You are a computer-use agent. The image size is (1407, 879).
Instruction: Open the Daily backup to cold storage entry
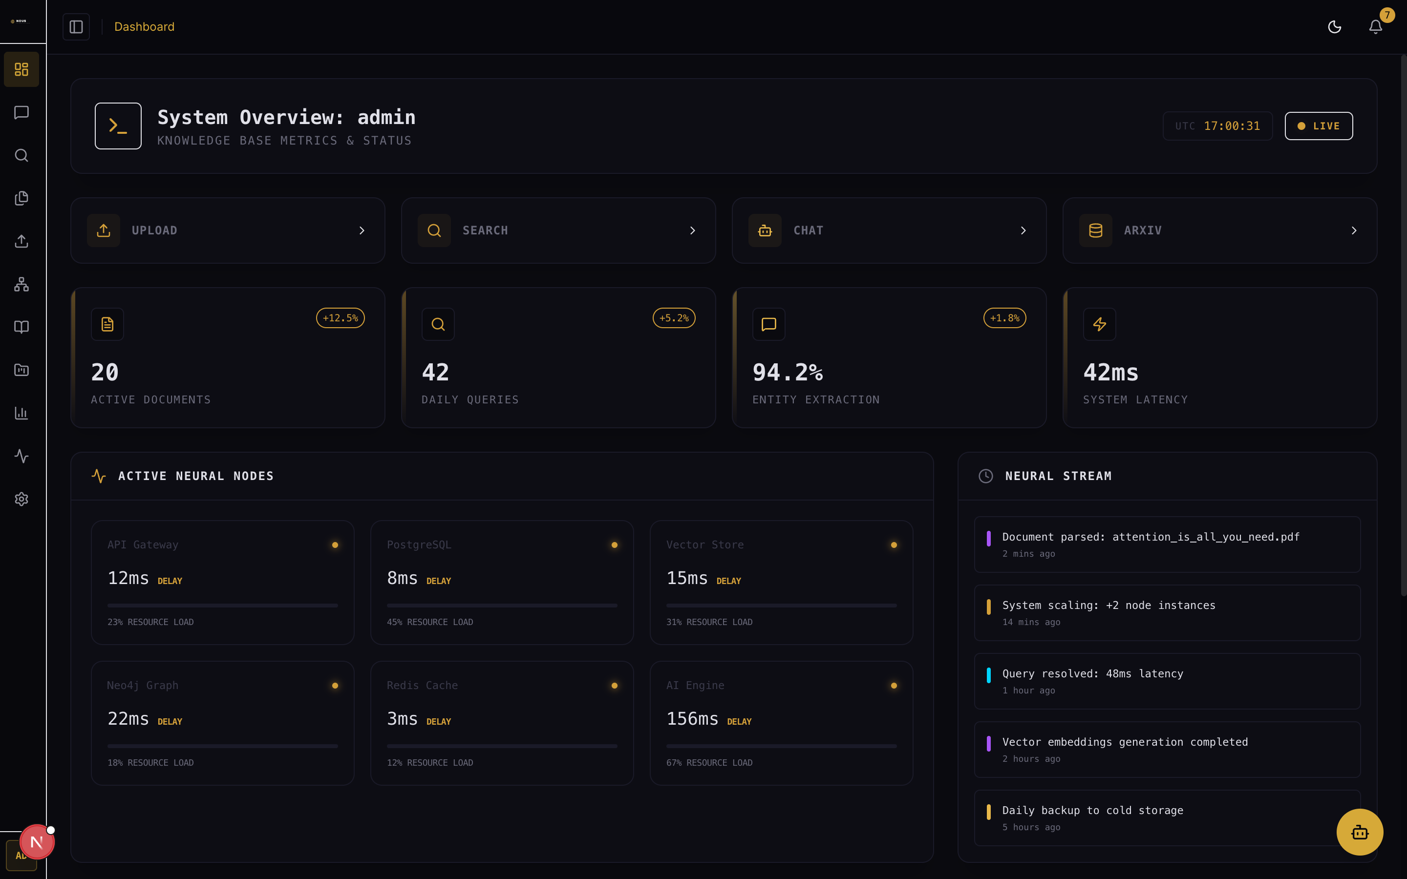point(1168,817)
